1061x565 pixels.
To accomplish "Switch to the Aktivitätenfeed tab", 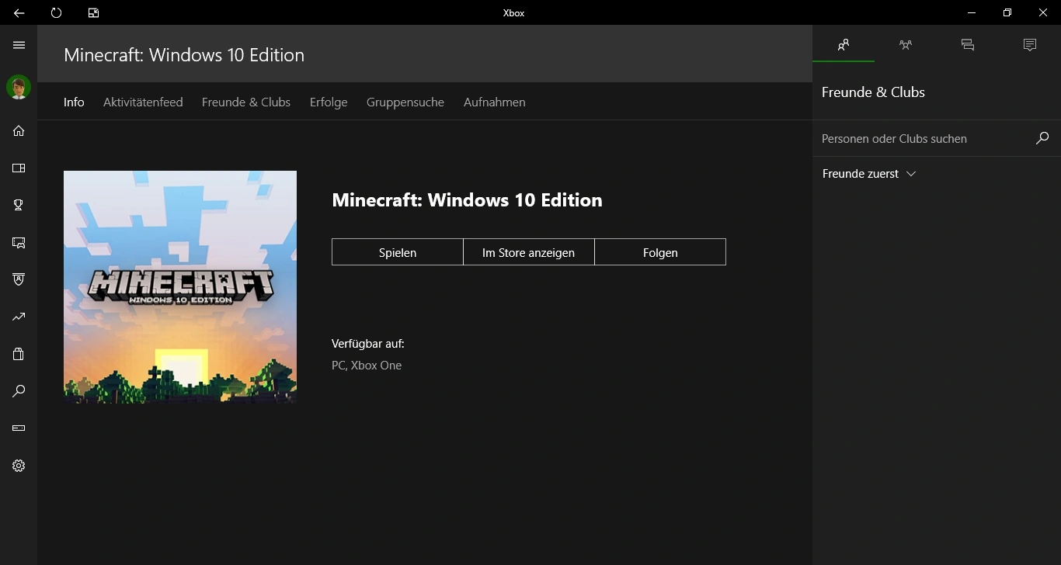I will [x=143, y=102].
